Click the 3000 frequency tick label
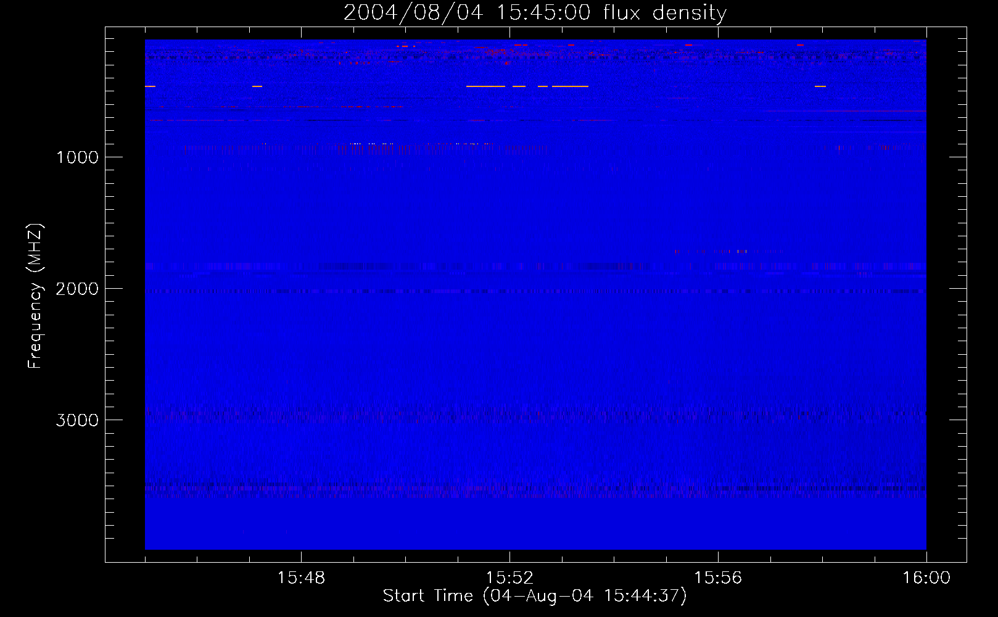998x617 pixels. coord(77,420)
